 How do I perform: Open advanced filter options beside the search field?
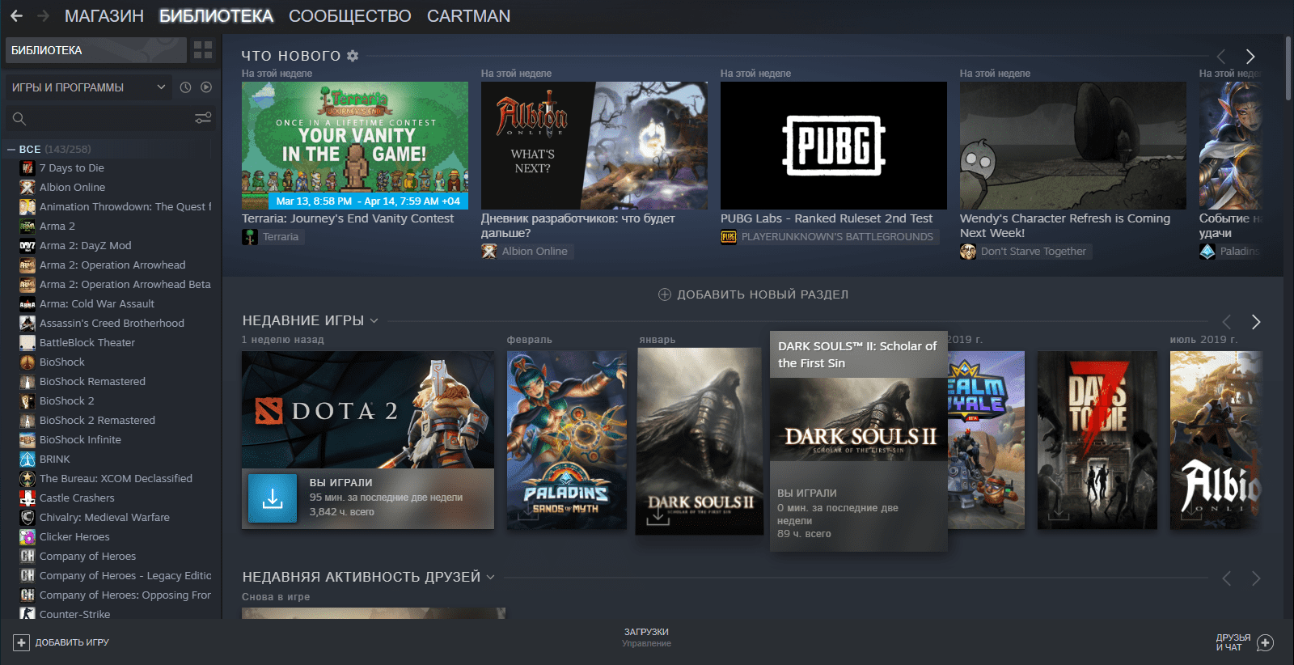tap(203, 118)
